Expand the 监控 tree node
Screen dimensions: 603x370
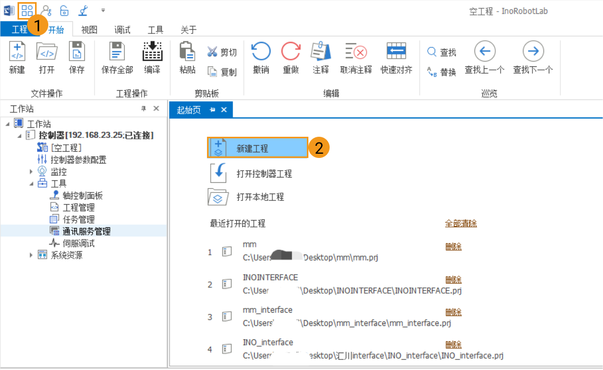click(x=31, y=172)
